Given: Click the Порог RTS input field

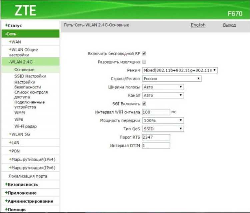Looking at the screenshot, I should [156, 137].
